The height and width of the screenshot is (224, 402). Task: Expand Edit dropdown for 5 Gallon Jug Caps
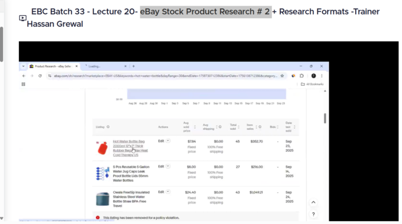click(167, 166)
